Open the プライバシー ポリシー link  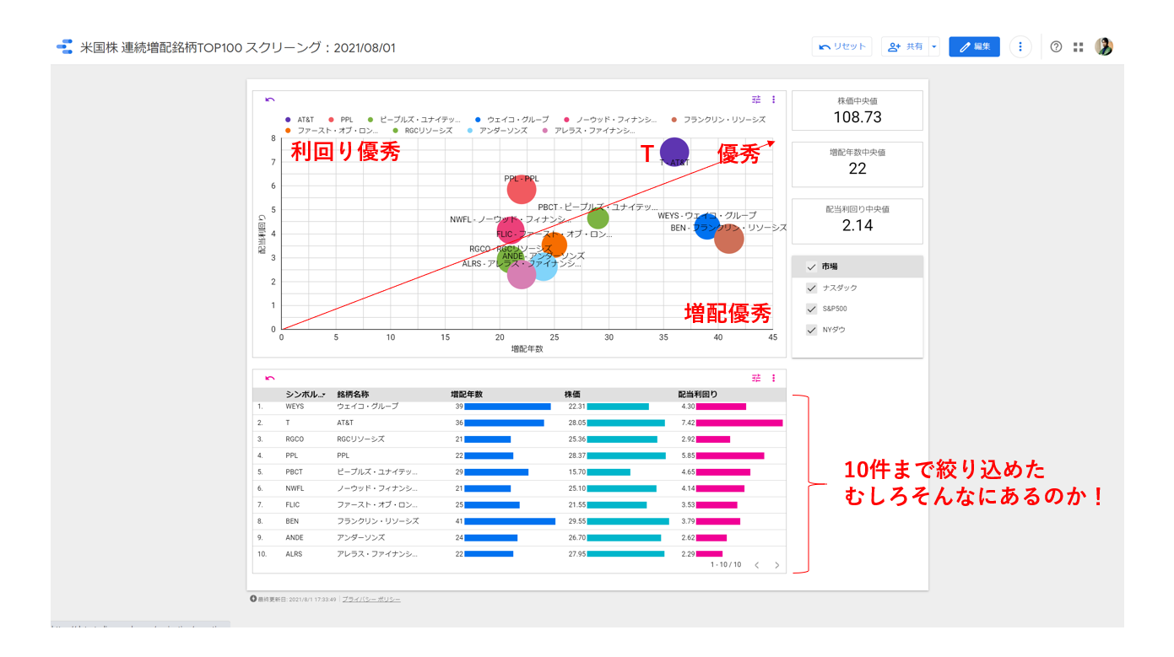[371, 599]
